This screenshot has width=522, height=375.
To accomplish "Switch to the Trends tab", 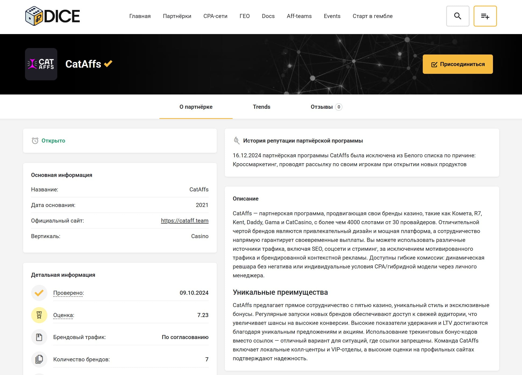I will [x=261, y=107].
